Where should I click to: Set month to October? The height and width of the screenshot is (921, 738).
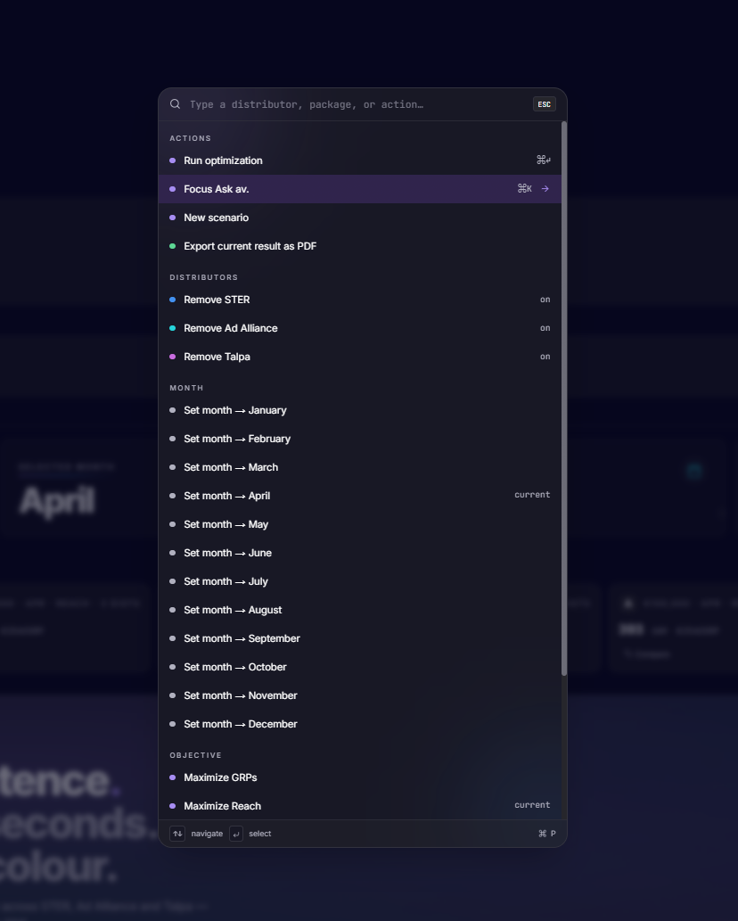point(360,667)
